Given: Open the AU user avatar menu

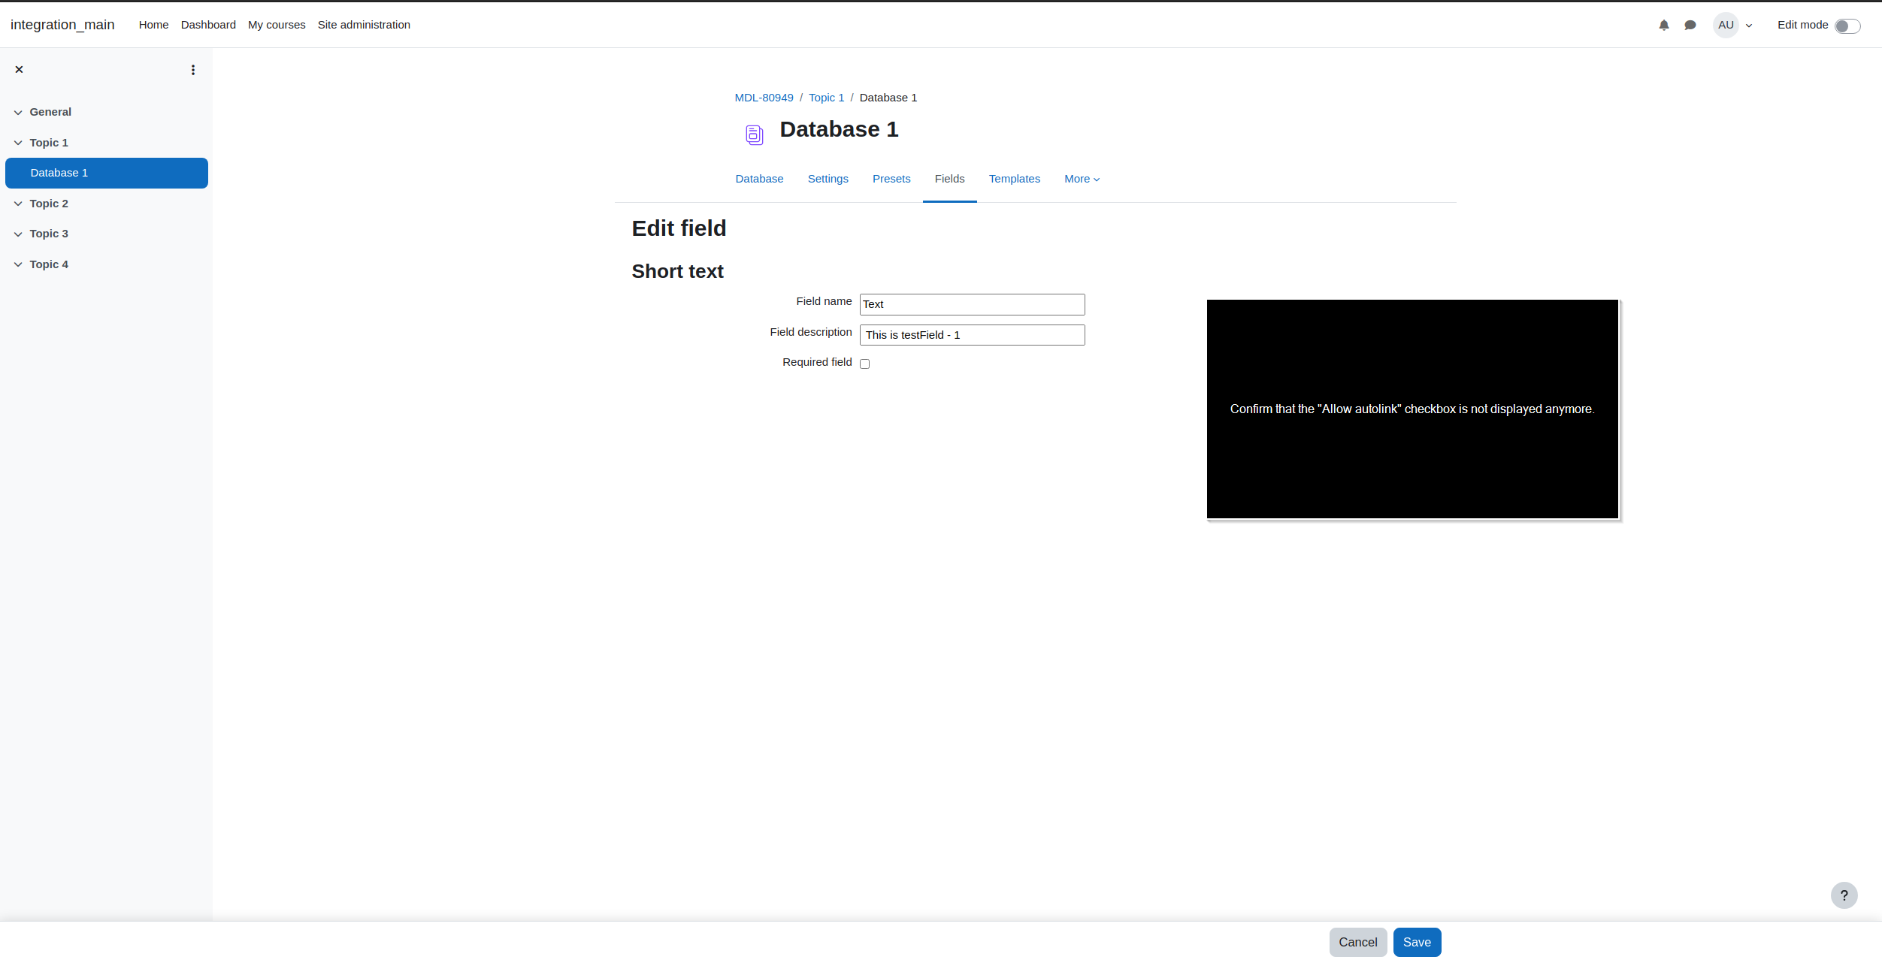Looking at the screenshot, I should click(1726, 25).
